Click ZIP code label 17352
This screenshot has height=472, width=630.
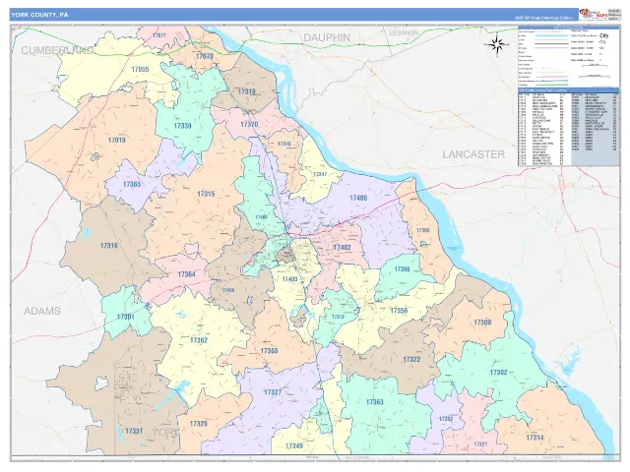pos(446,419)
